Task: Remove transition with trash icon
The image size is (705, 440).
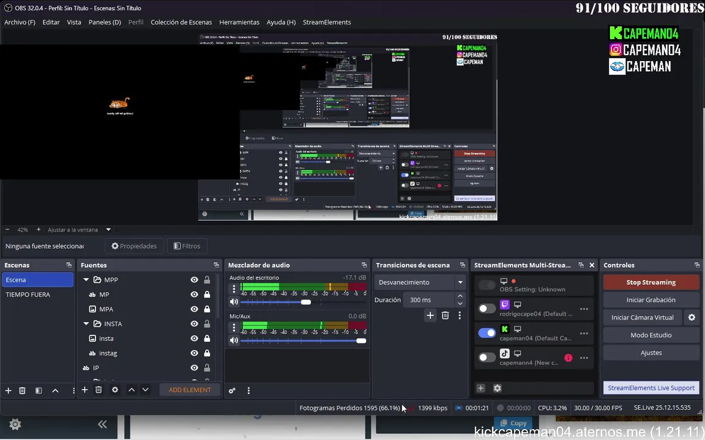Action: click(x=445, y=315)
